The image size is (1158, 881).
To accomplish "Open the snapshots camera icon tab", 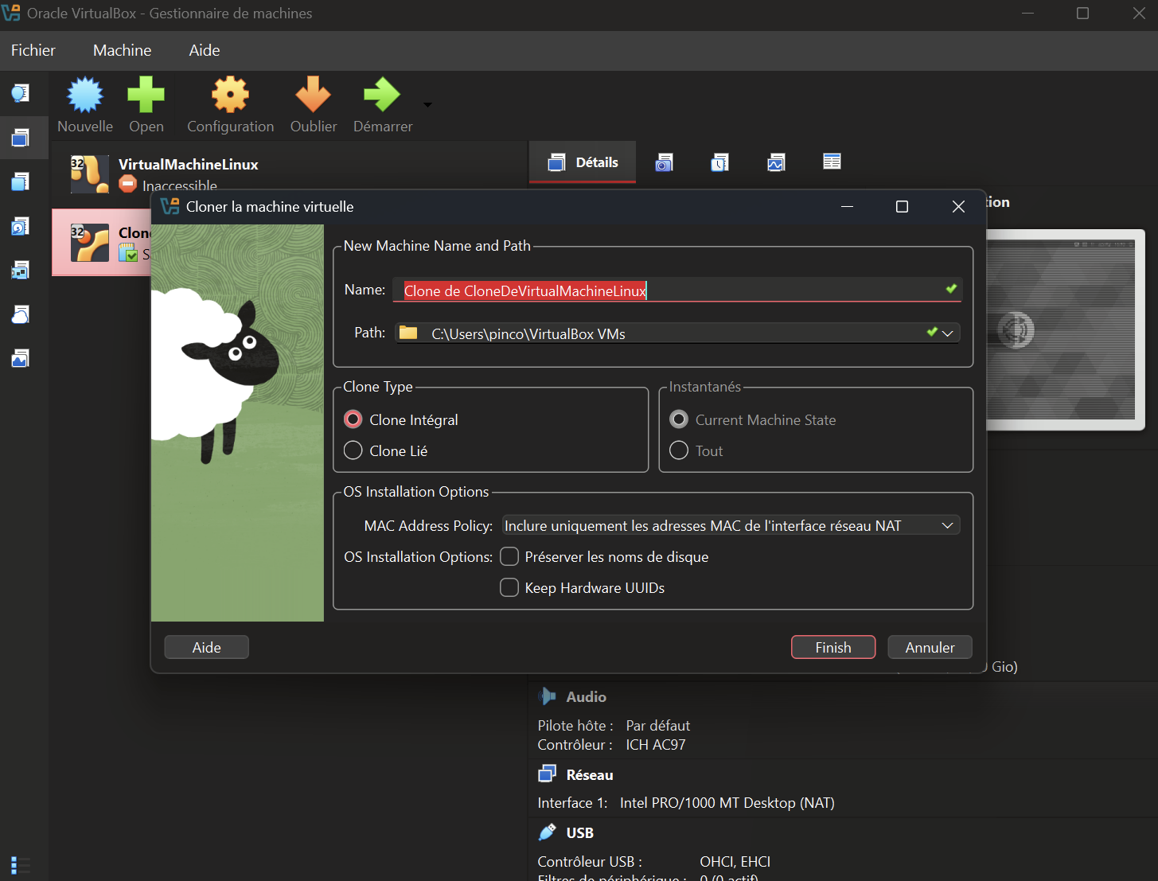I will click(x=665, y=162).
